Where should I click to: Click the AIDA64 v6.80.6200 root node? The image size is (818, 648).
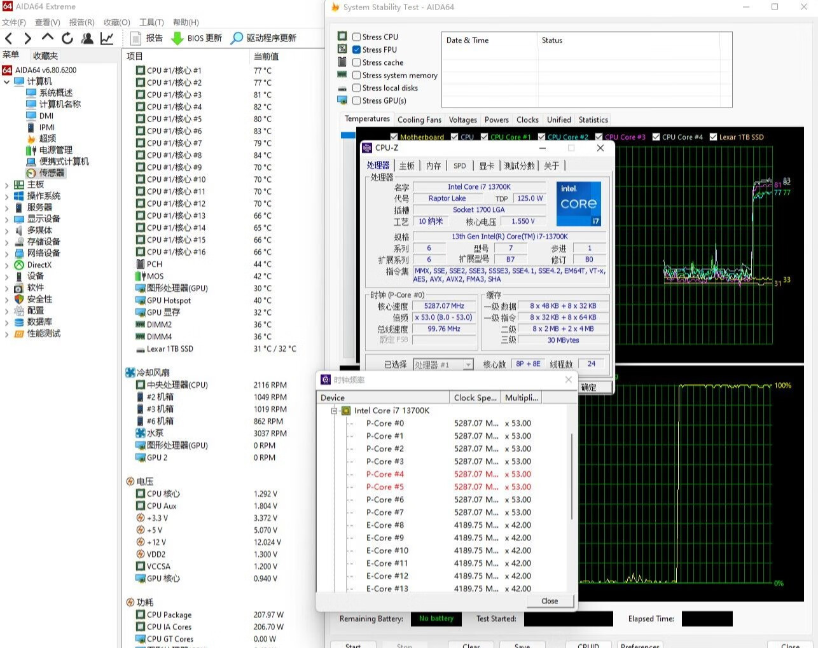(46, 70)
